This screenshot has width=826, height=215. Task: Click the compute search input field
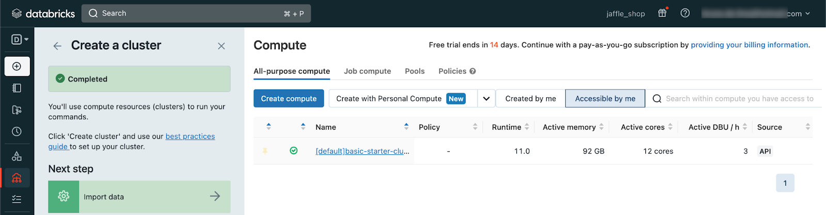pyautogui.click(x=738, y=99)
